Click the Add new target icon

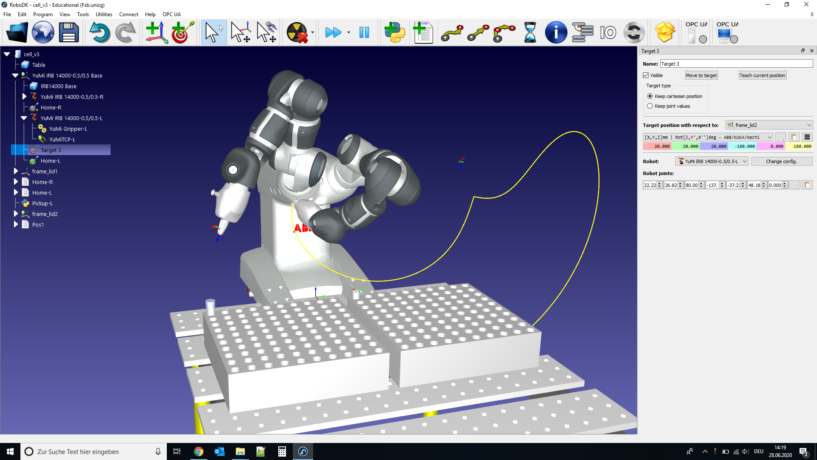182,32
